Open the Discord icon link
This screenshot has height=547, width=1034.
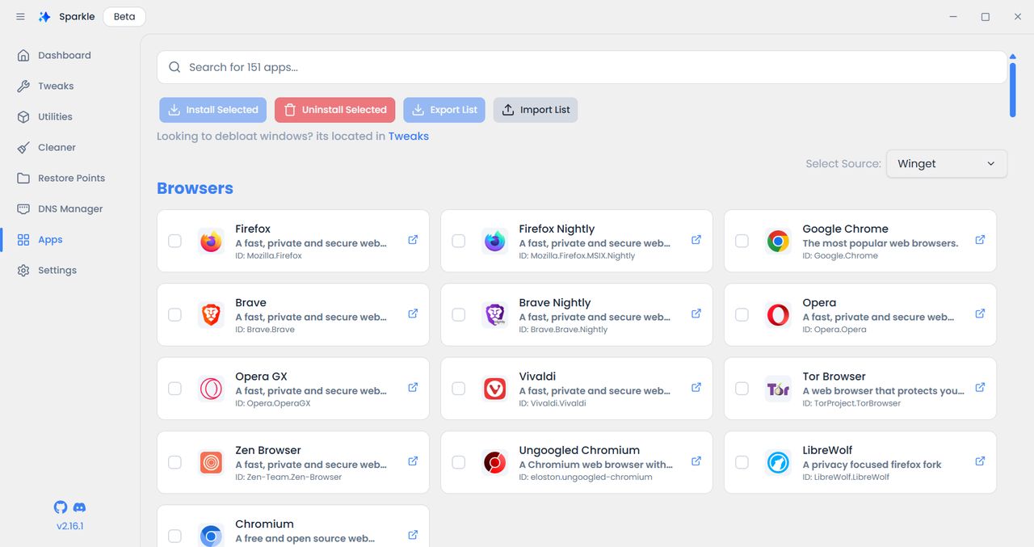(79, 507)
